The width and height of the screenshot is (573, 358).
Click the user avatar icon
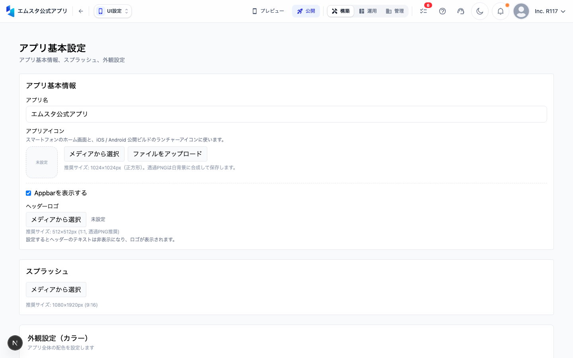click(x=521, y=11)
